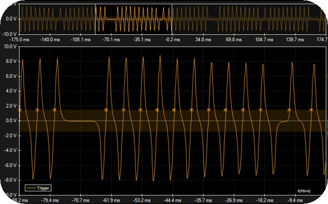The width and height of the screenshot is (328, 204).
Task: Select the last trigger marker before the flat gap
Action: (x=55, y=109)
